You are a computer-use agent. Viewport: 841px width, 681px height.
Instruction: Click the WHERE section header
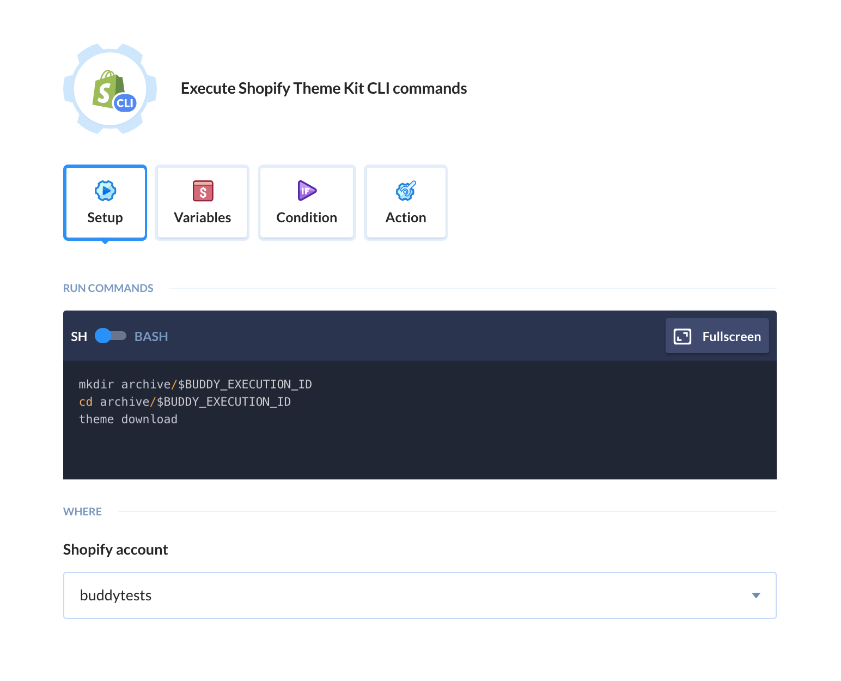[82, 512]
